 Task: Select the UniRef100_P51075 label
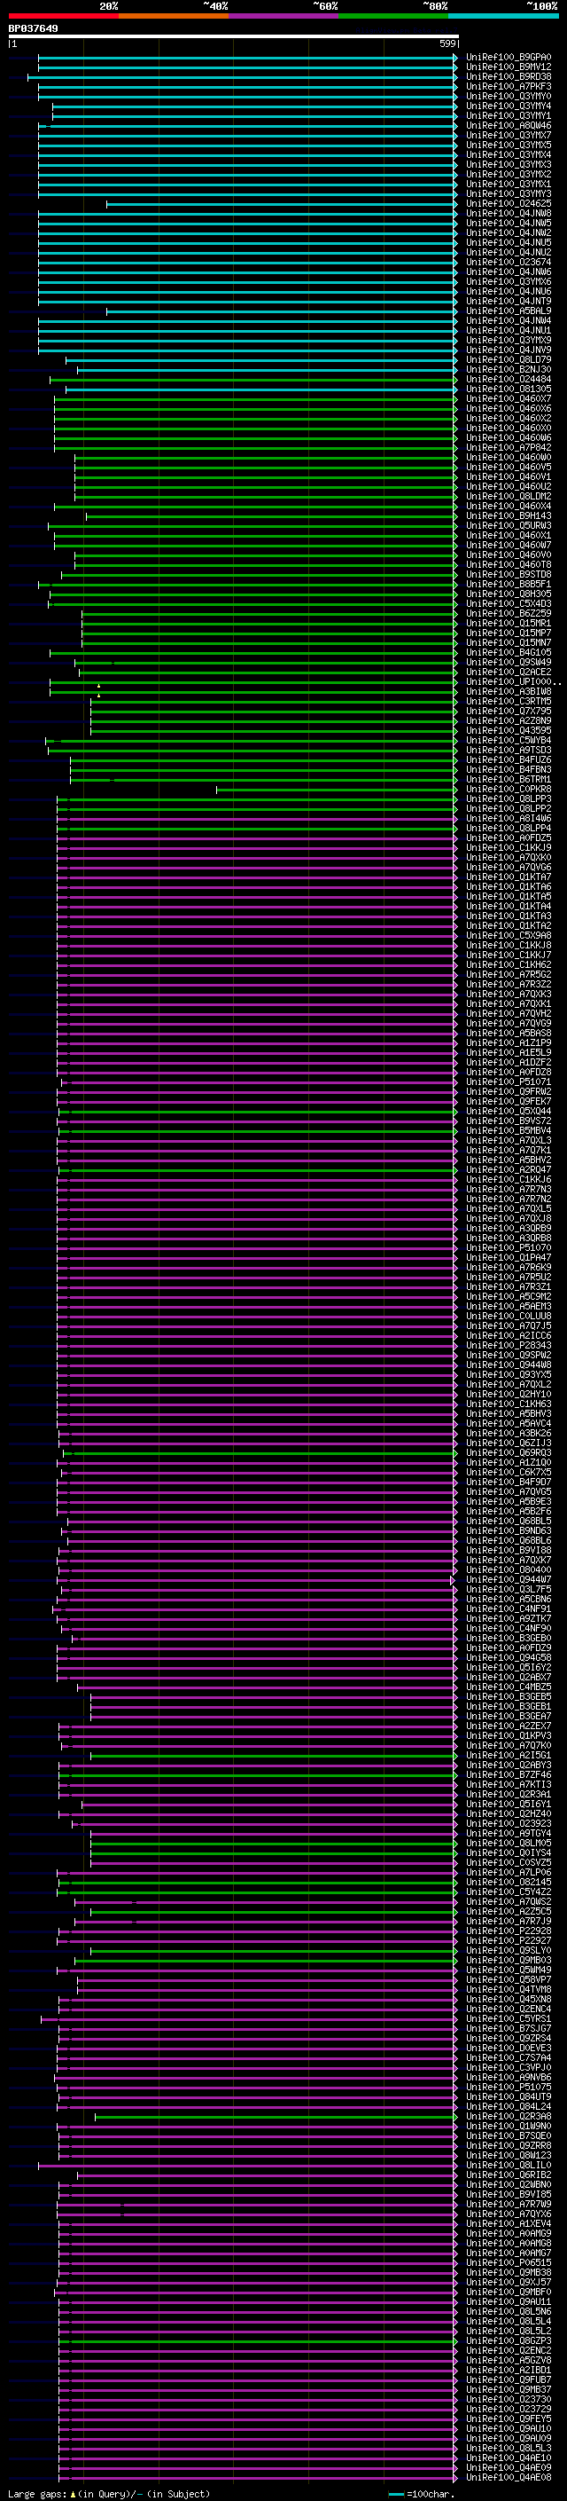click(x=509, y=2087)
